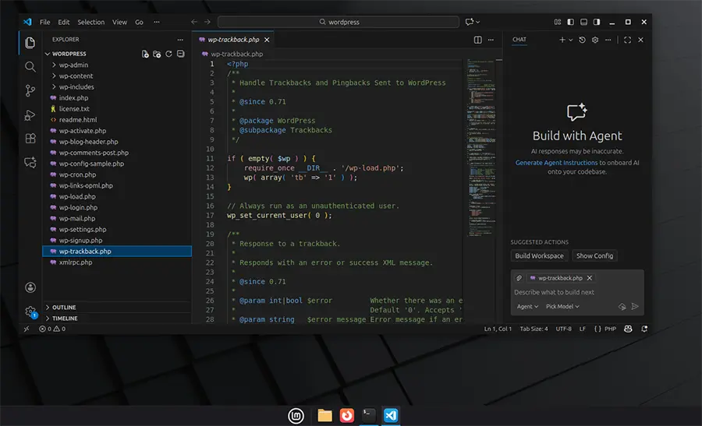Click PHP language mode in status bar
The image size is (702, 426).
click(x=610, y=329)
